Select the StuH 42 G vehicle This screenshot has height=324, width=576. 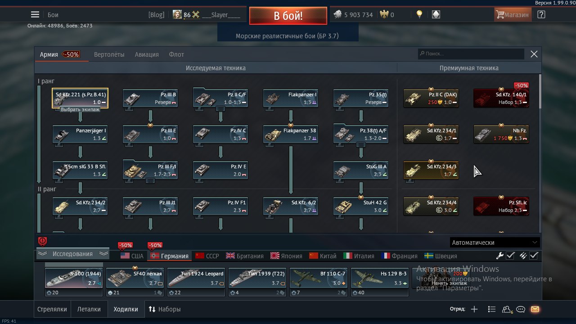[x=361, y=206]
